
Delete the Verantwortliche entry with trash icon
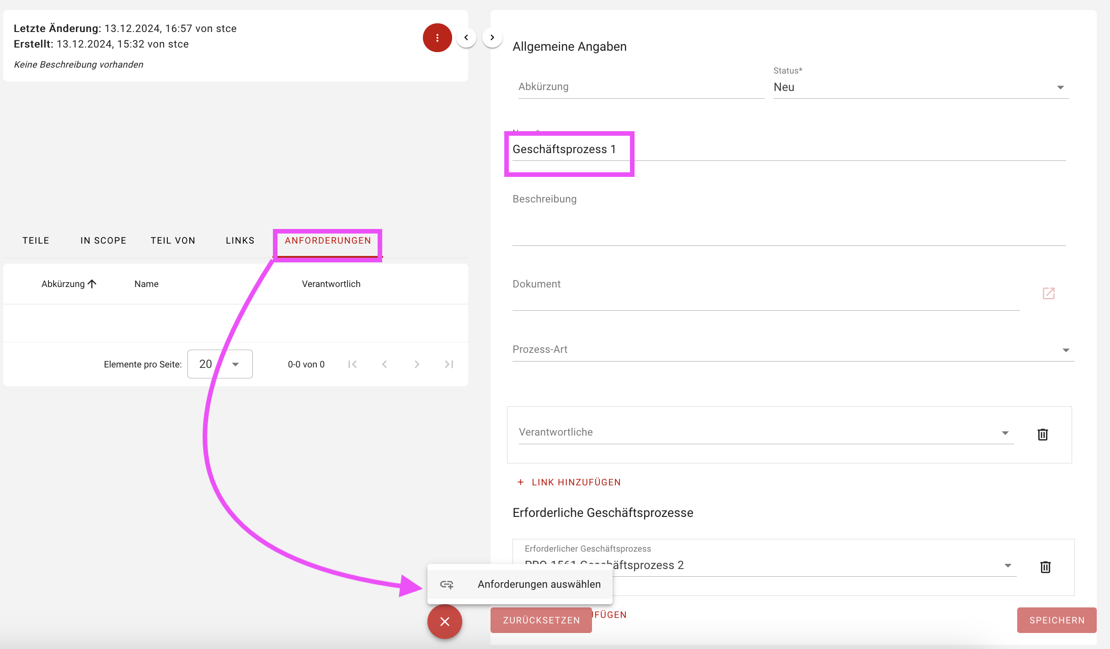(x=1042, y=434)
